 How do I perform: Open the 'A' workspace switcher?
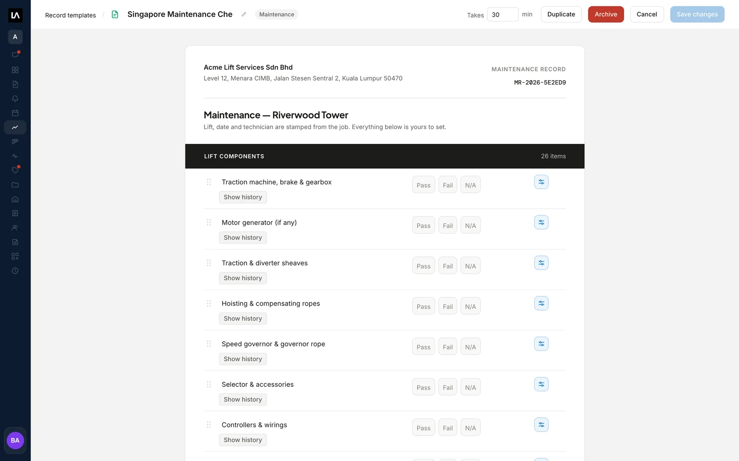coord(15,37)
